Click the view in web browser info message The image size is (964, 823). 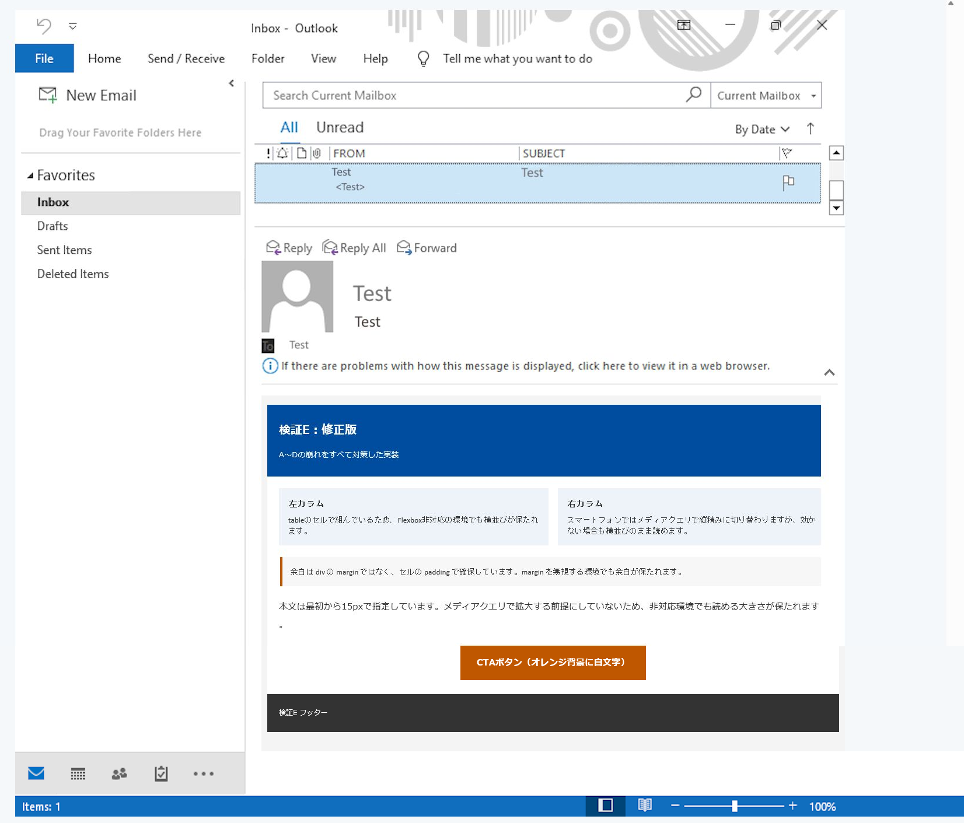516,366
